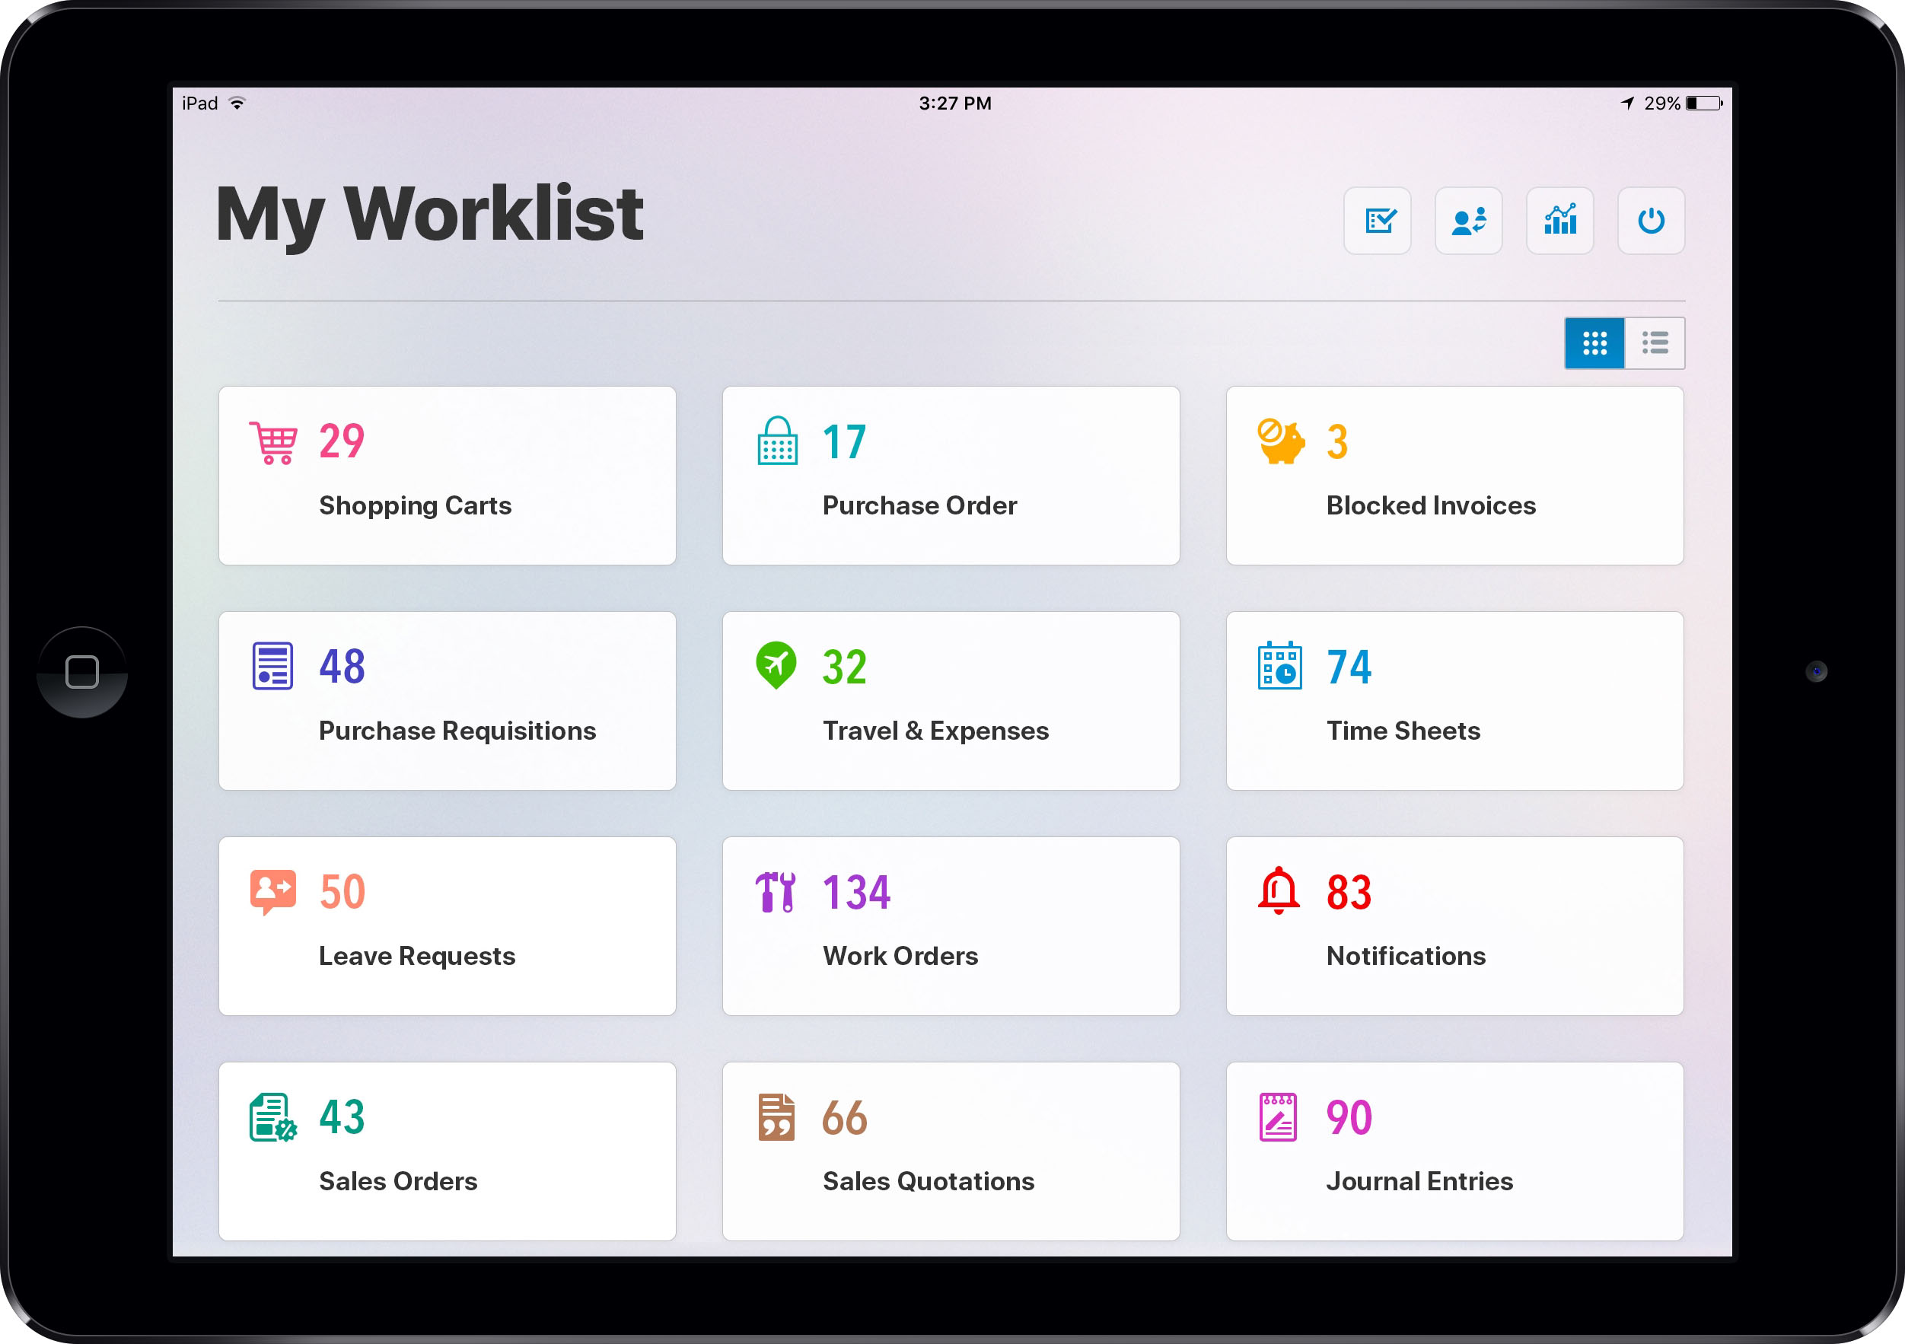Screen dimensions: 1905x1344
Task: Open the task checklist menu
Action: pyautogui.click(x=1381, y=221)
